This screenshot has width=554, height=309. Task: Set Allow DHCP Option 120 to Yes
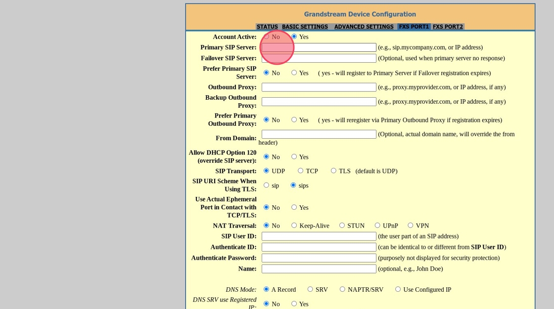point(294,156)
